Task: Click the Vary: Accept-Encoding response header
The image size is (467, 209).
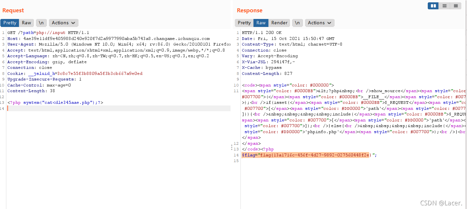Action: point(270,56)
